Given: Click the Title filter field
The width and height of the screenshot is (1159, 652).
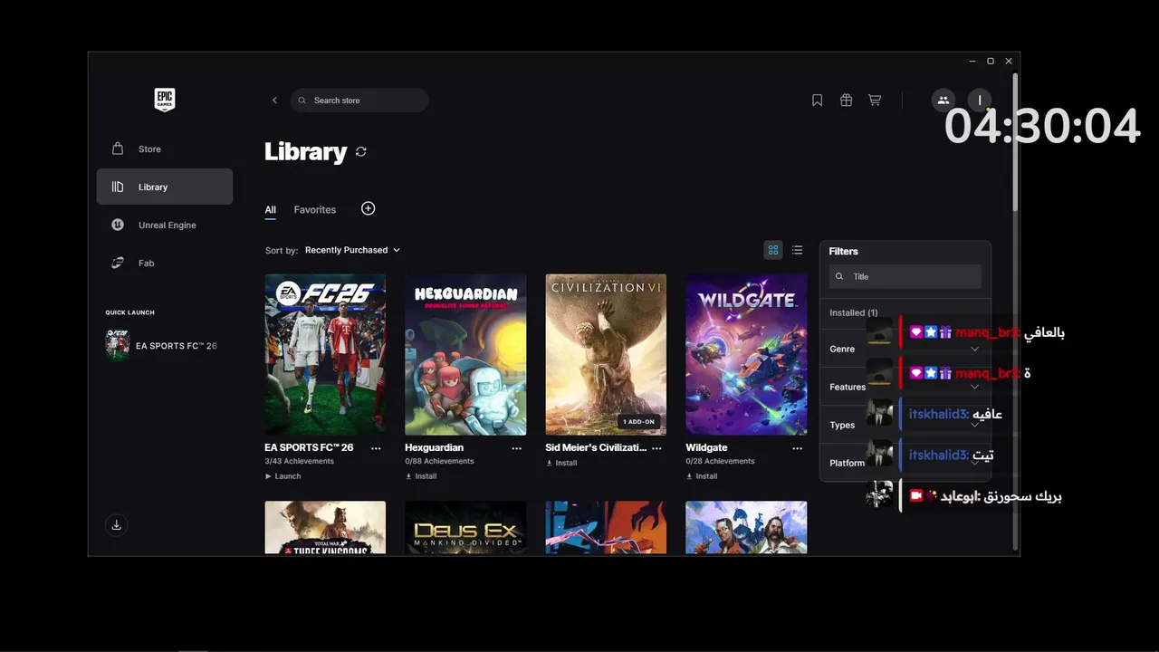Looking at the screenshot, I should coord(905,276).
